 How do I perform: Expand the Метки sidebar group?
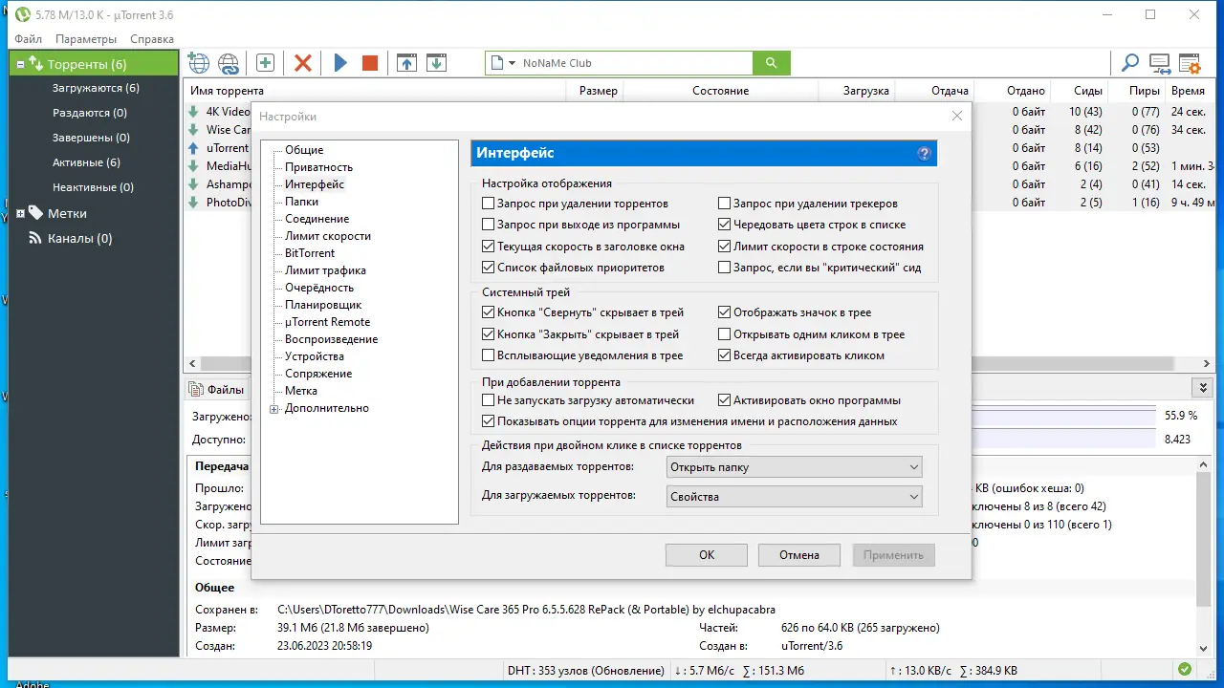(21, 214)
